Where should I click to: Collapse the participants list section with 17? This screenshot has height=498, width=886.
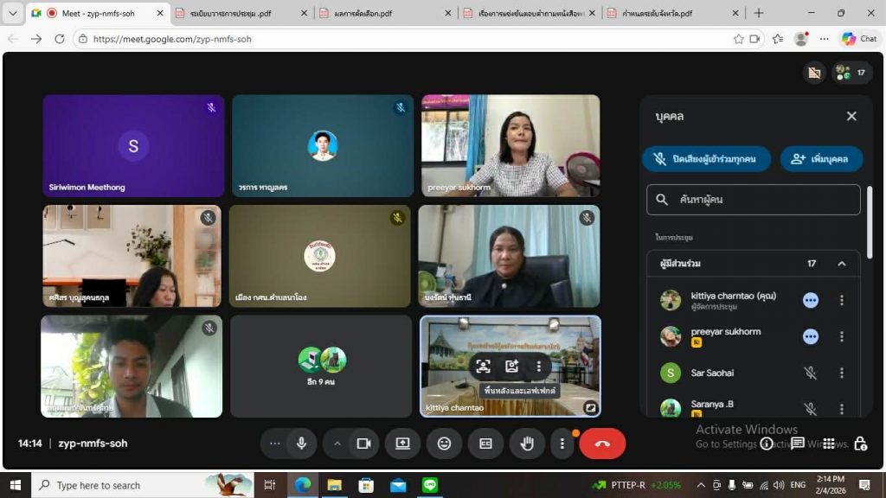point(841,264)
